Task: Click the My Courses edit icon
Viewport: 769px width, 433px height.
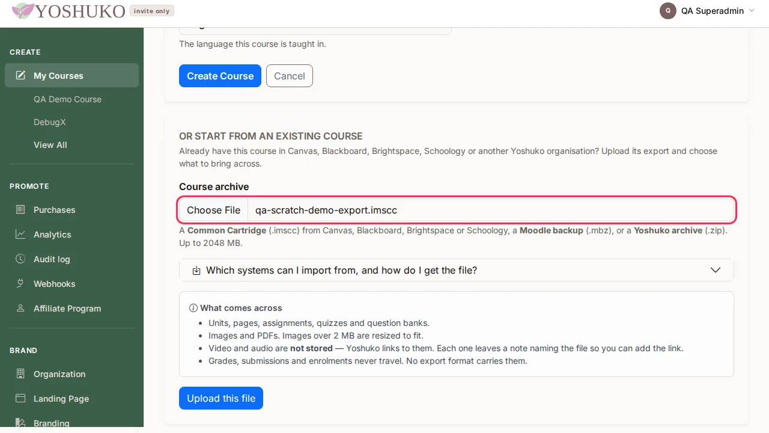Action: (20, 75)
